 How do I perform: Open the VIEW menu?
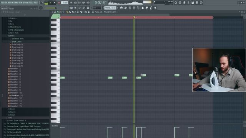tap(20, 3)
